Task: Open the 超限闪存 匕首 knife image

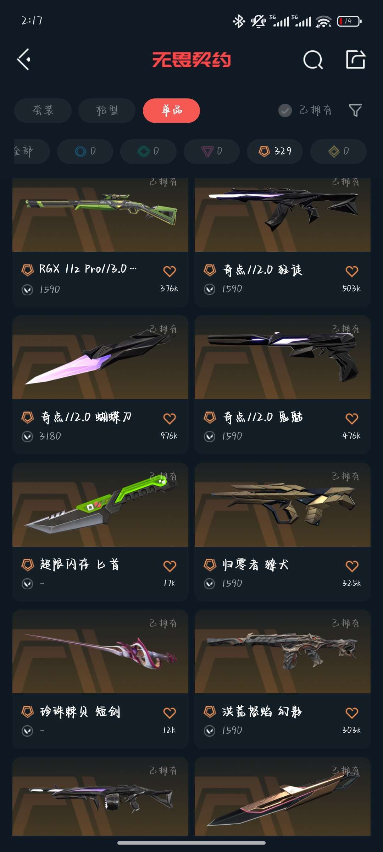Action: pos(100,504)
